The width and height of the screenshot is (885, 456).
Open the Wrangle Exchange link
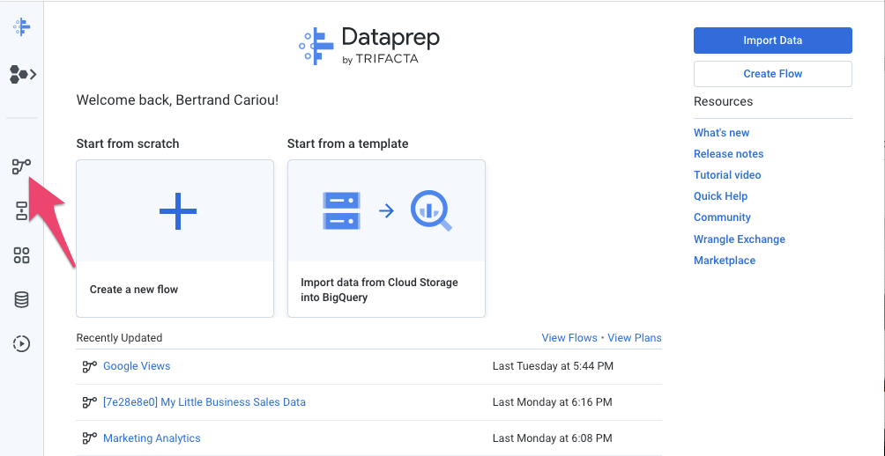tap(739, 239)
